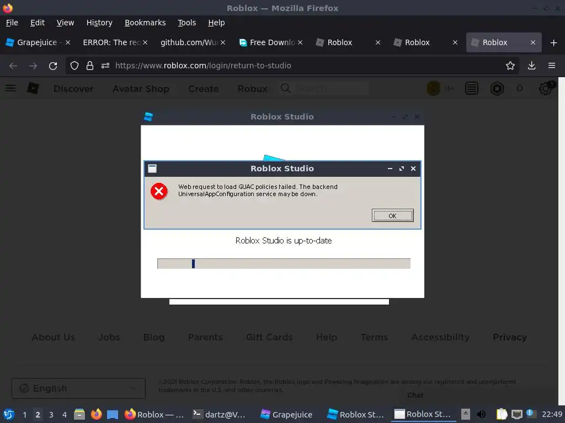Screen dimensions: 565x423
Task: Bookmark this page with the star icon
Action: pyautogui.click(x=510, y=66)
